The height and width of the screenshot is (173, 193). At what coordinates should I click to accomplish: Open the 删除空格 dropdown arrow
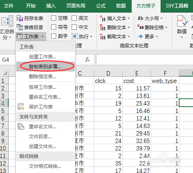click(x=166, y=27)
